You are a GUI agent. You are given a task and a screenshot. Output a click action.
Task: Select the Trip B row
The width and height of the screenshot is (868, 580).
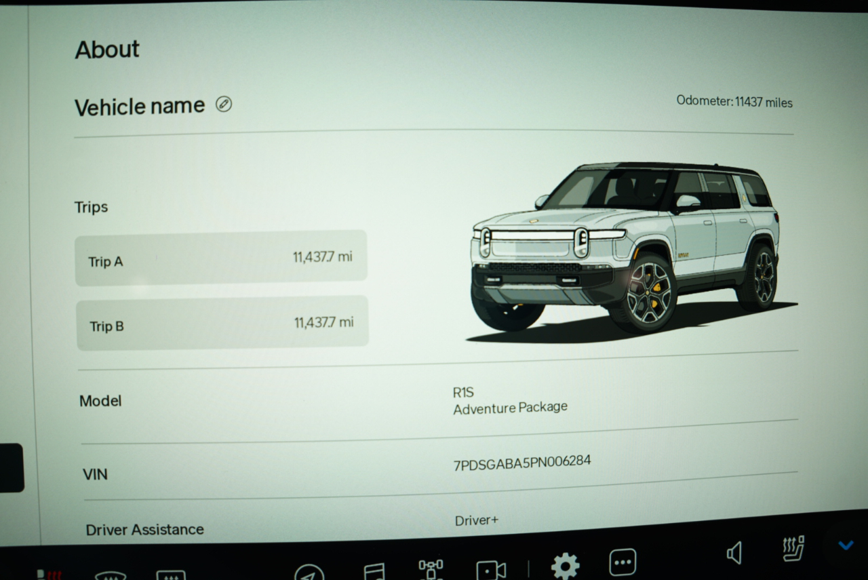[x=222, y=324]
